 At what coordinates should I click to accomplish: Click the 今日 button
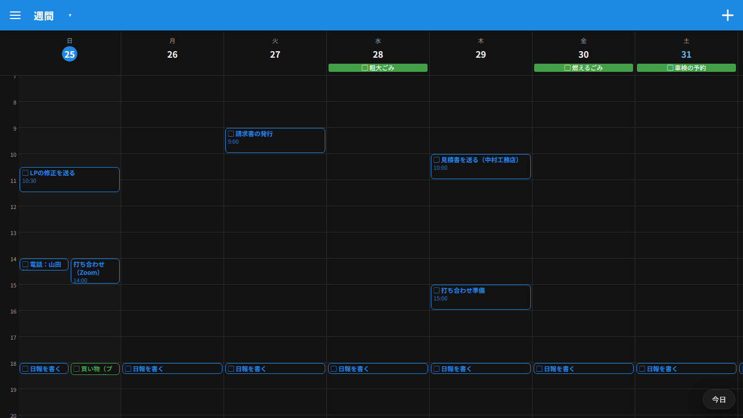(x=719, y=399)
